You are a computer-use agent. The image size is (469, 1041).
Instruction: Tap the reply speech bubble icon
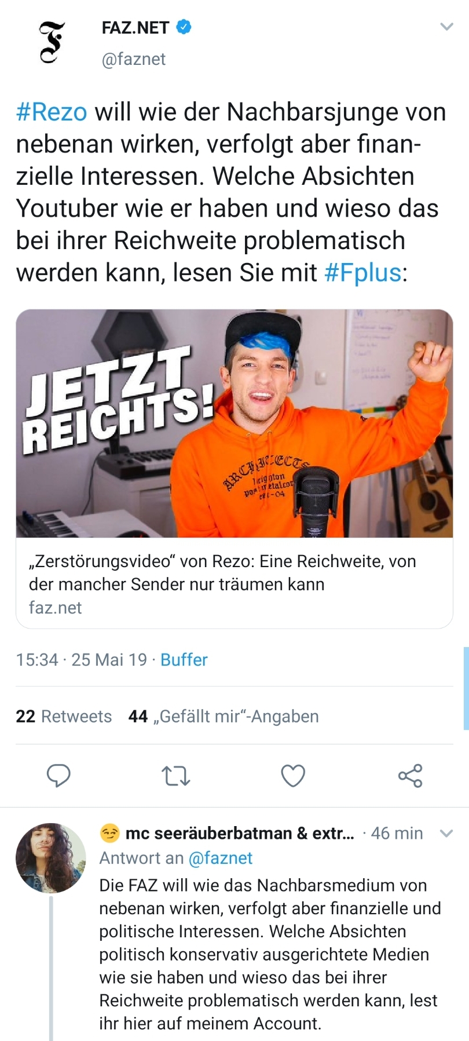[x=58, y=775]
